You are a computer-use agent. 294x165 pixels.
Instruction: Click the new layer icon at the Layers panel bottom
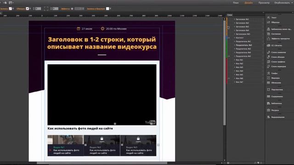click(258, 163)
